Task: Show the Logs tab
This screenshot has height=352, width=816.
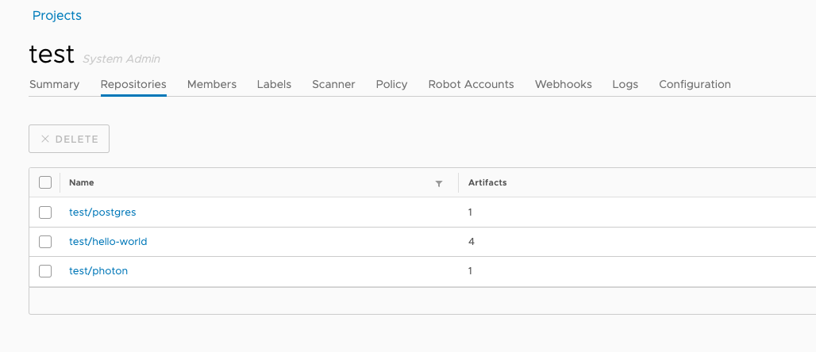Action: coord(625,84)
